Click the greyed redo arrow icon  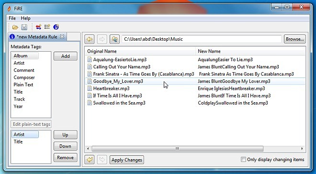click(102, 160)
